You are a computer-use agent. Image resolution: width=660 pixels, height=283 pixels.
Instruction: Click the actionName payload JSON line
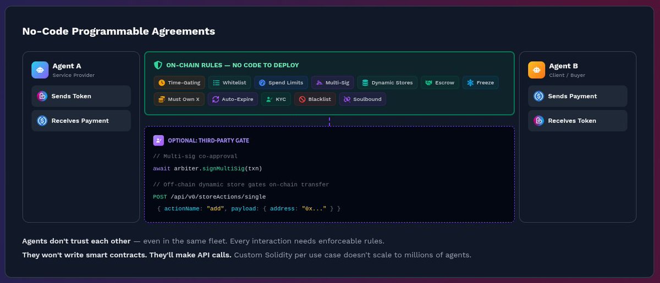249,209
